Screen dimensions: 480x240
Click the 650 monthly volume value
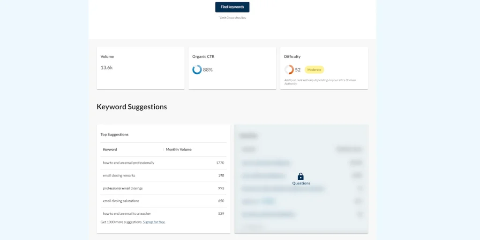coord(221,201)
